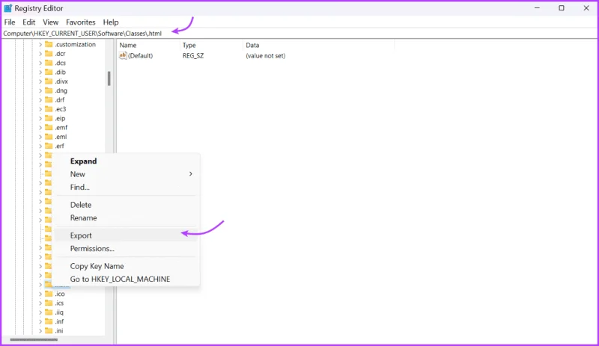Expand the .dib key chevron
Viewport: 599px width, 346px height.
click(x=40, y=72)
